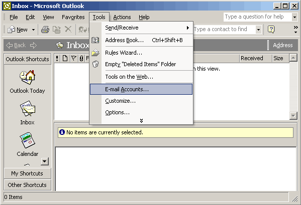Open the Actions menu
This screenshot has height=205, width=301.
pyautogui.click(x=122, y=17)
